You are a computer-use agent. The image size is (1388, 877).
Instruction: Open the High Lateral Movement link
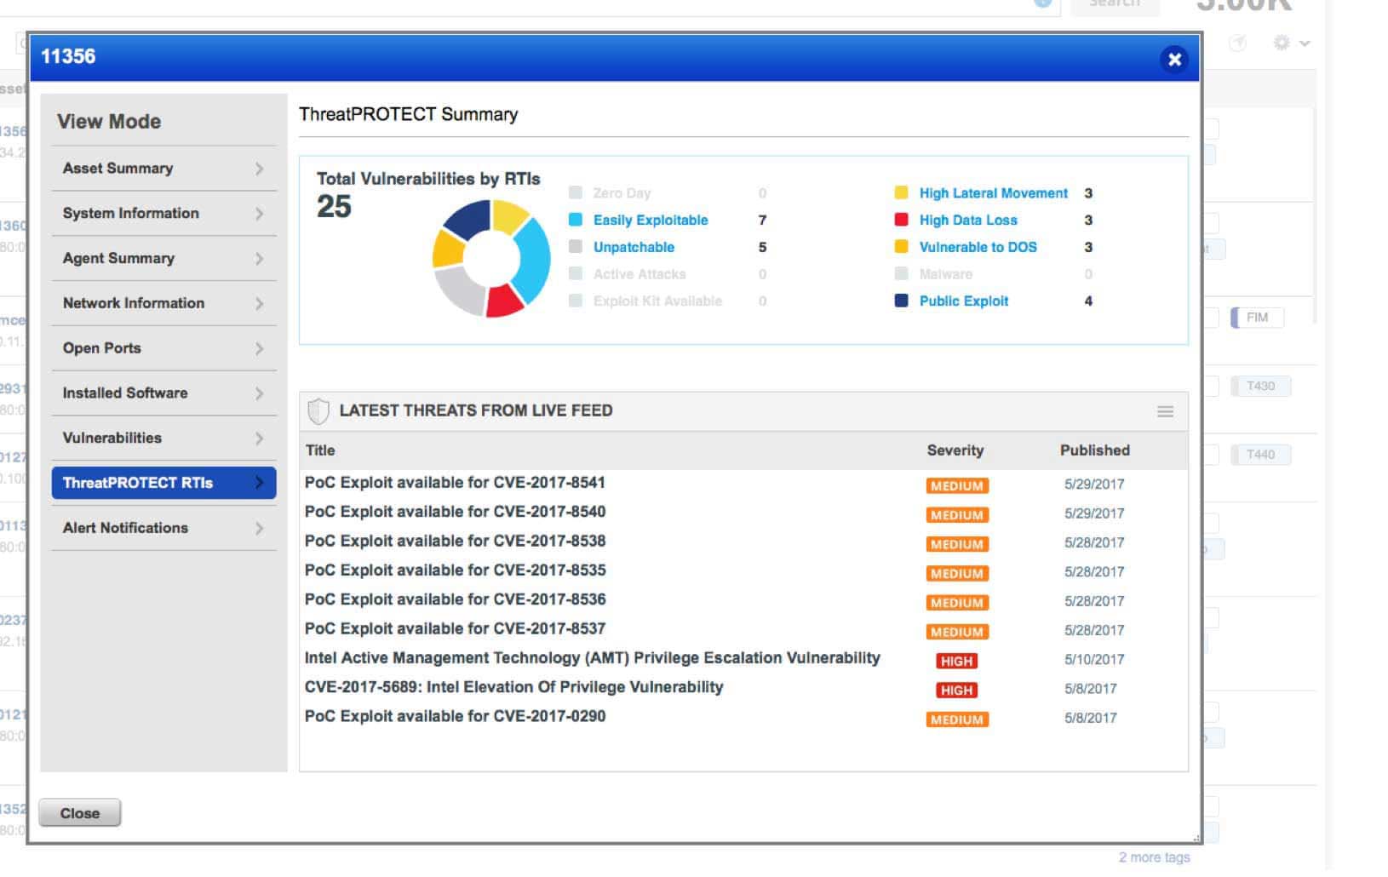(993, 193)
